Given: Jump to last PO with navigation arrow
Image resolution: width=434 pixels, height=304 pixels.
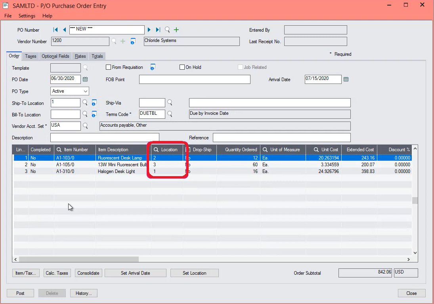Looking at the screenshot, I should click(x=157, y=30).
